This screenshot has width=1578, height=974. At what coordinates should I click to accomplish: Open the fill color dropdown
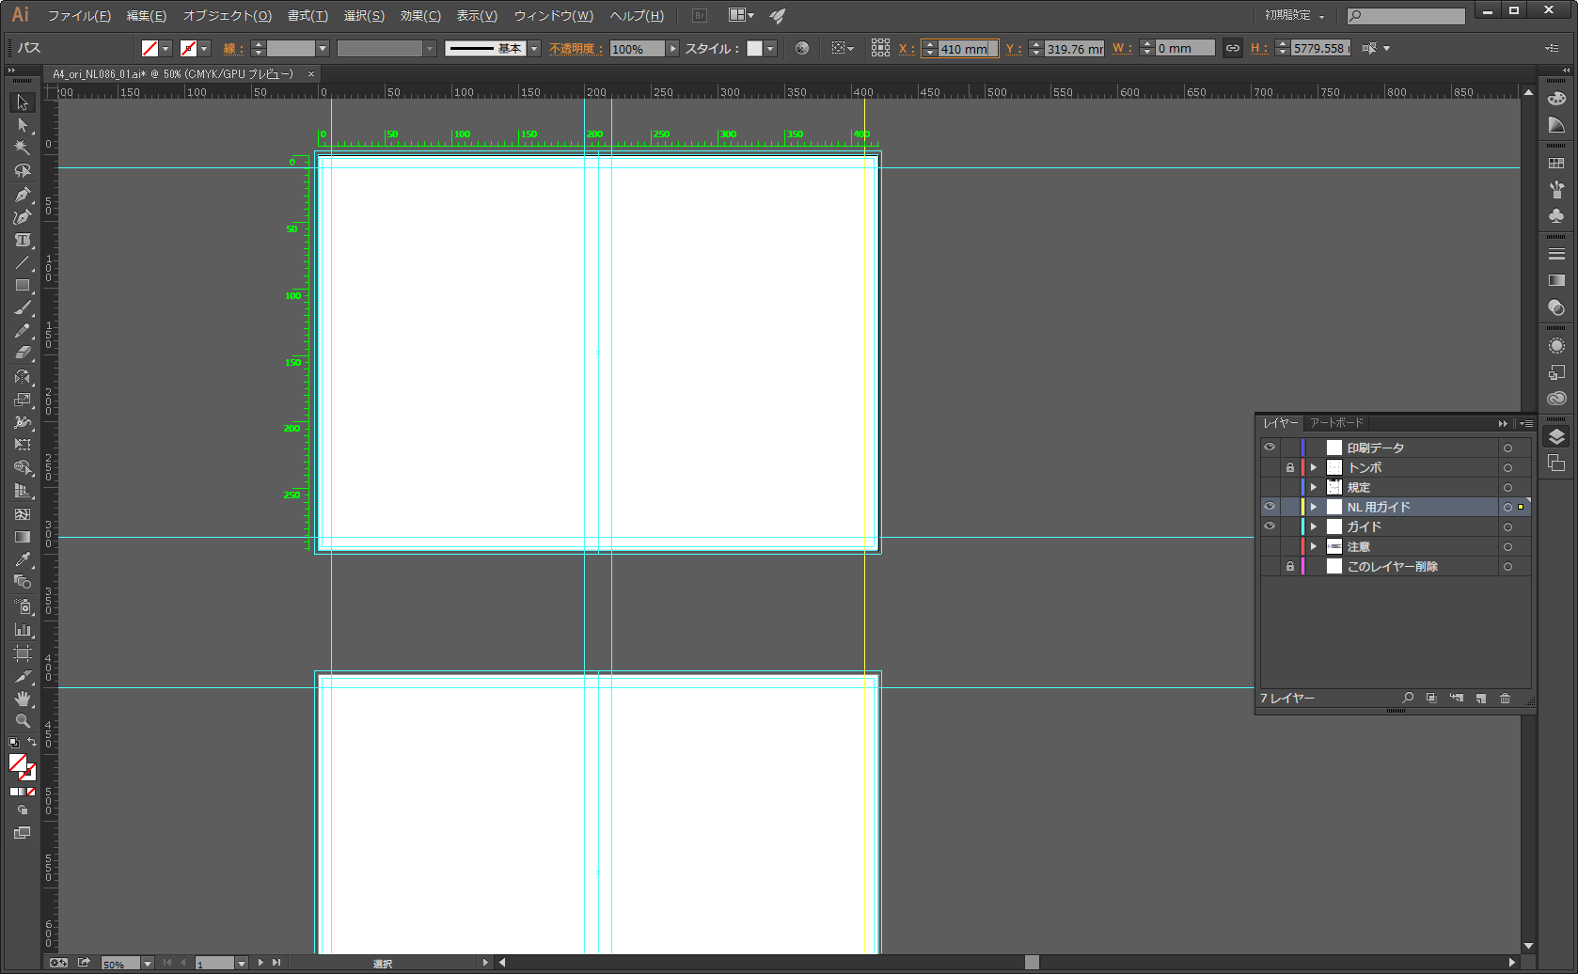(x=166, y=48)
